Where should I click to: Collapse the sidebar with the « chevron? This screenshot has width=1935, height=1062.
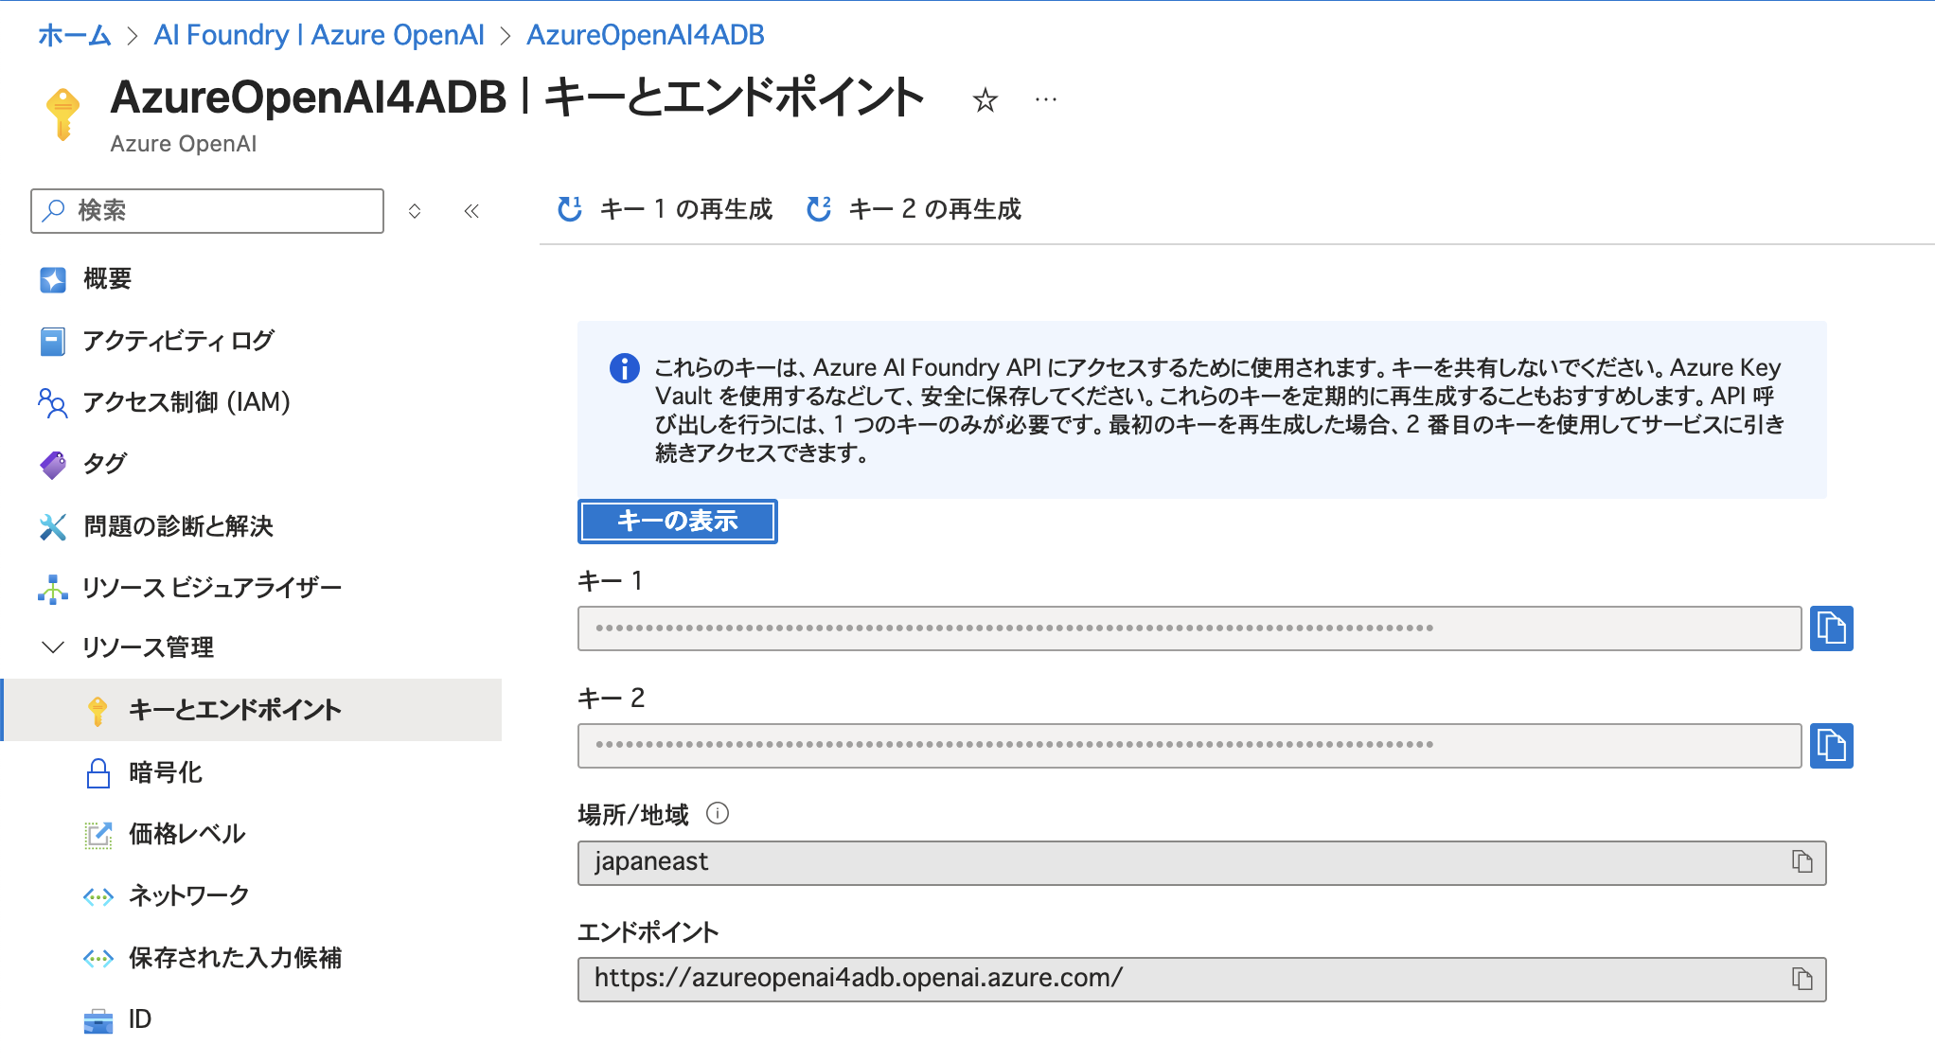point(471,211)
